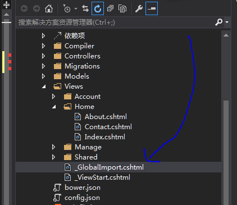This screenshot has width=237, height=205.
Task: Expand the Manage folder arrow
Action: click(x=53, y=147)
